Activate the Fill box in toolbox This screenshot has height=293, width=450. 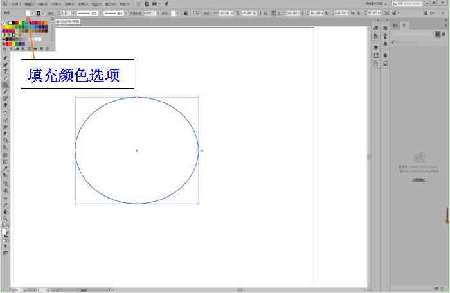pos(4,232)
